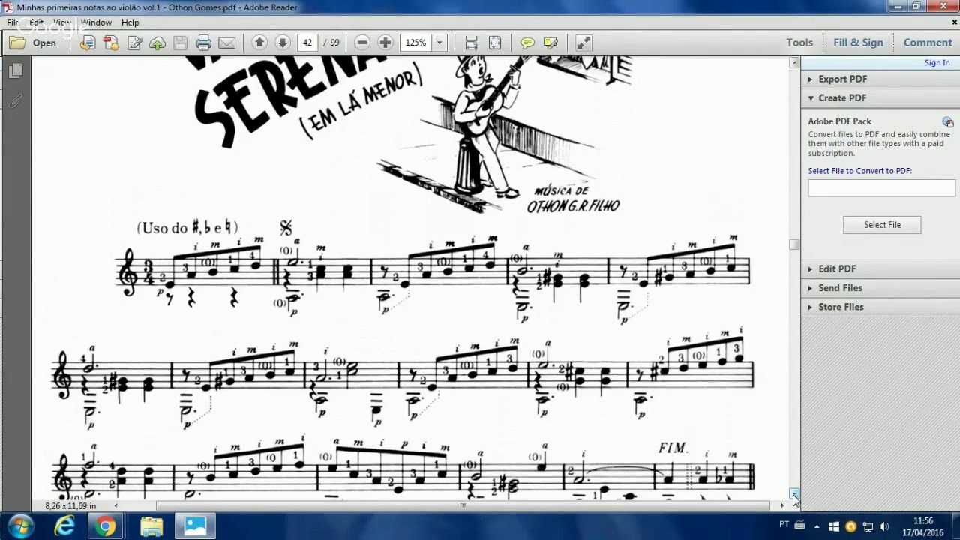Click the email envelope icon
Screen dimensions: 960x540
tap(226, 43)
